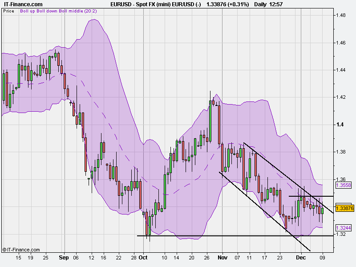Click the 10 date label after Oct
356x267 pixels.
164,258
